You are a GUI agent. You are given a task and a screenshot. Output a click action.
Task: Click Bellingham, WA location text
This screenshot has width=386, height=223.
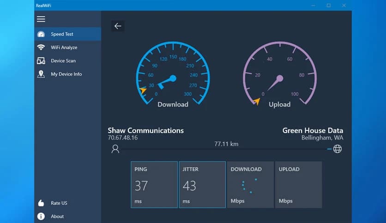click(x=322, y=138)
